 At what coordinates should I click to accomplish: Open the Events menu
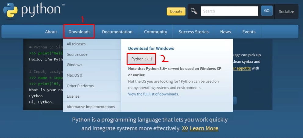tap(249, 32)
